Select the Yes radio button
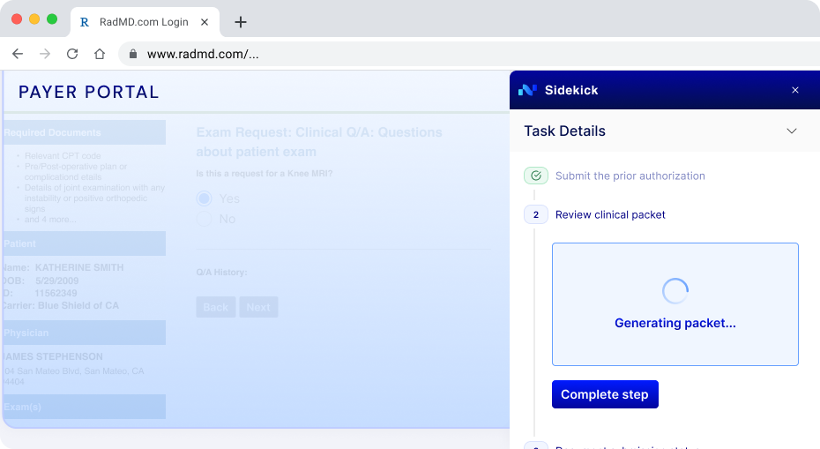Image resolution: width=820 pixels, height=449 pixels. tap(204, 198)
